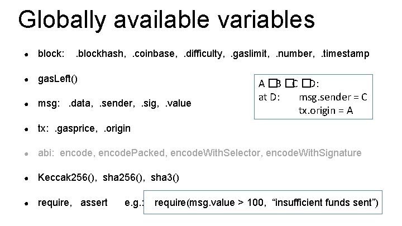This screenshot has width=402, height=226.
Task: Click the boxed require(msg.value > 100) example
Action: [x=267, y=203]
